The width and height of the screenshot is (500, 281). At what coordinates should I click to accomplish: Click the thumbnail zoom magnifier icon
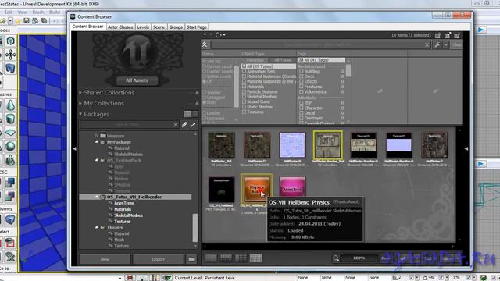click(x=336, y=258)
